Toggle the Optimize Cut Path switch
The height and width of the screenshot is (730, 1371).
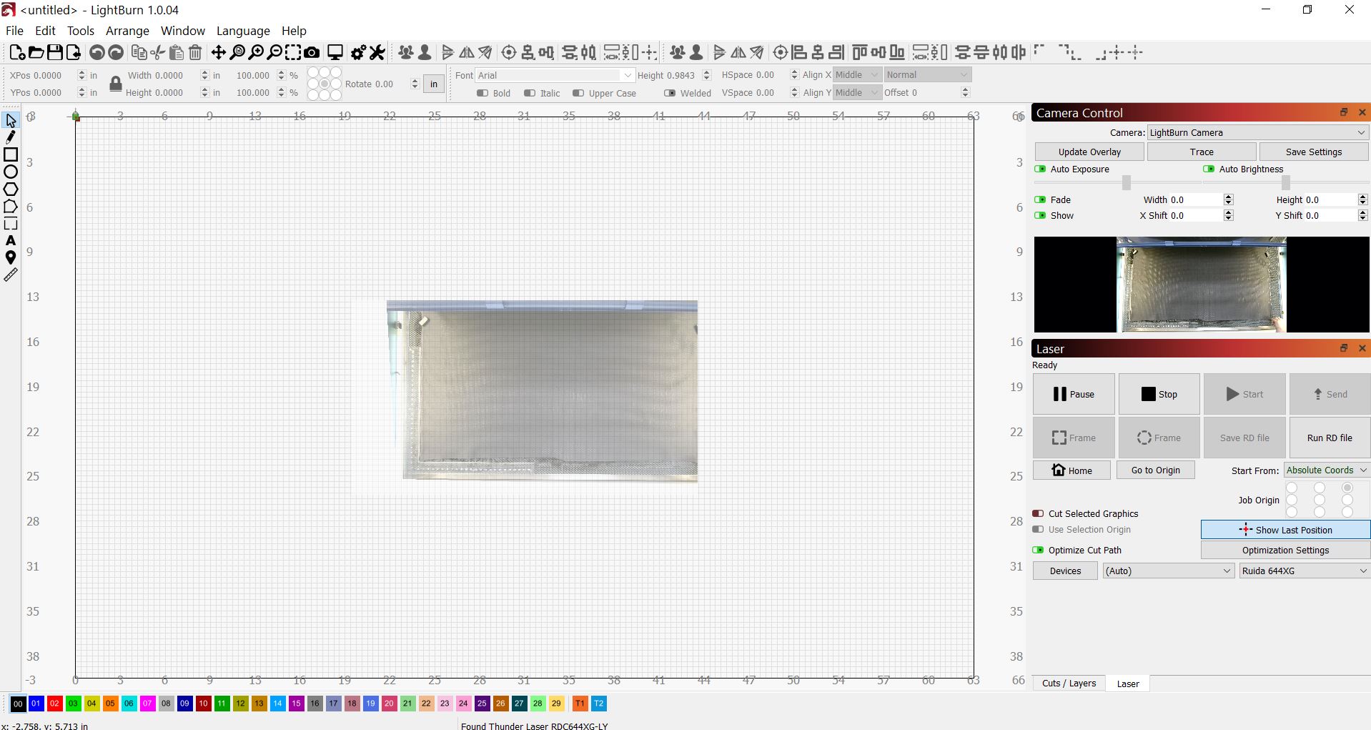(1039, 550)
